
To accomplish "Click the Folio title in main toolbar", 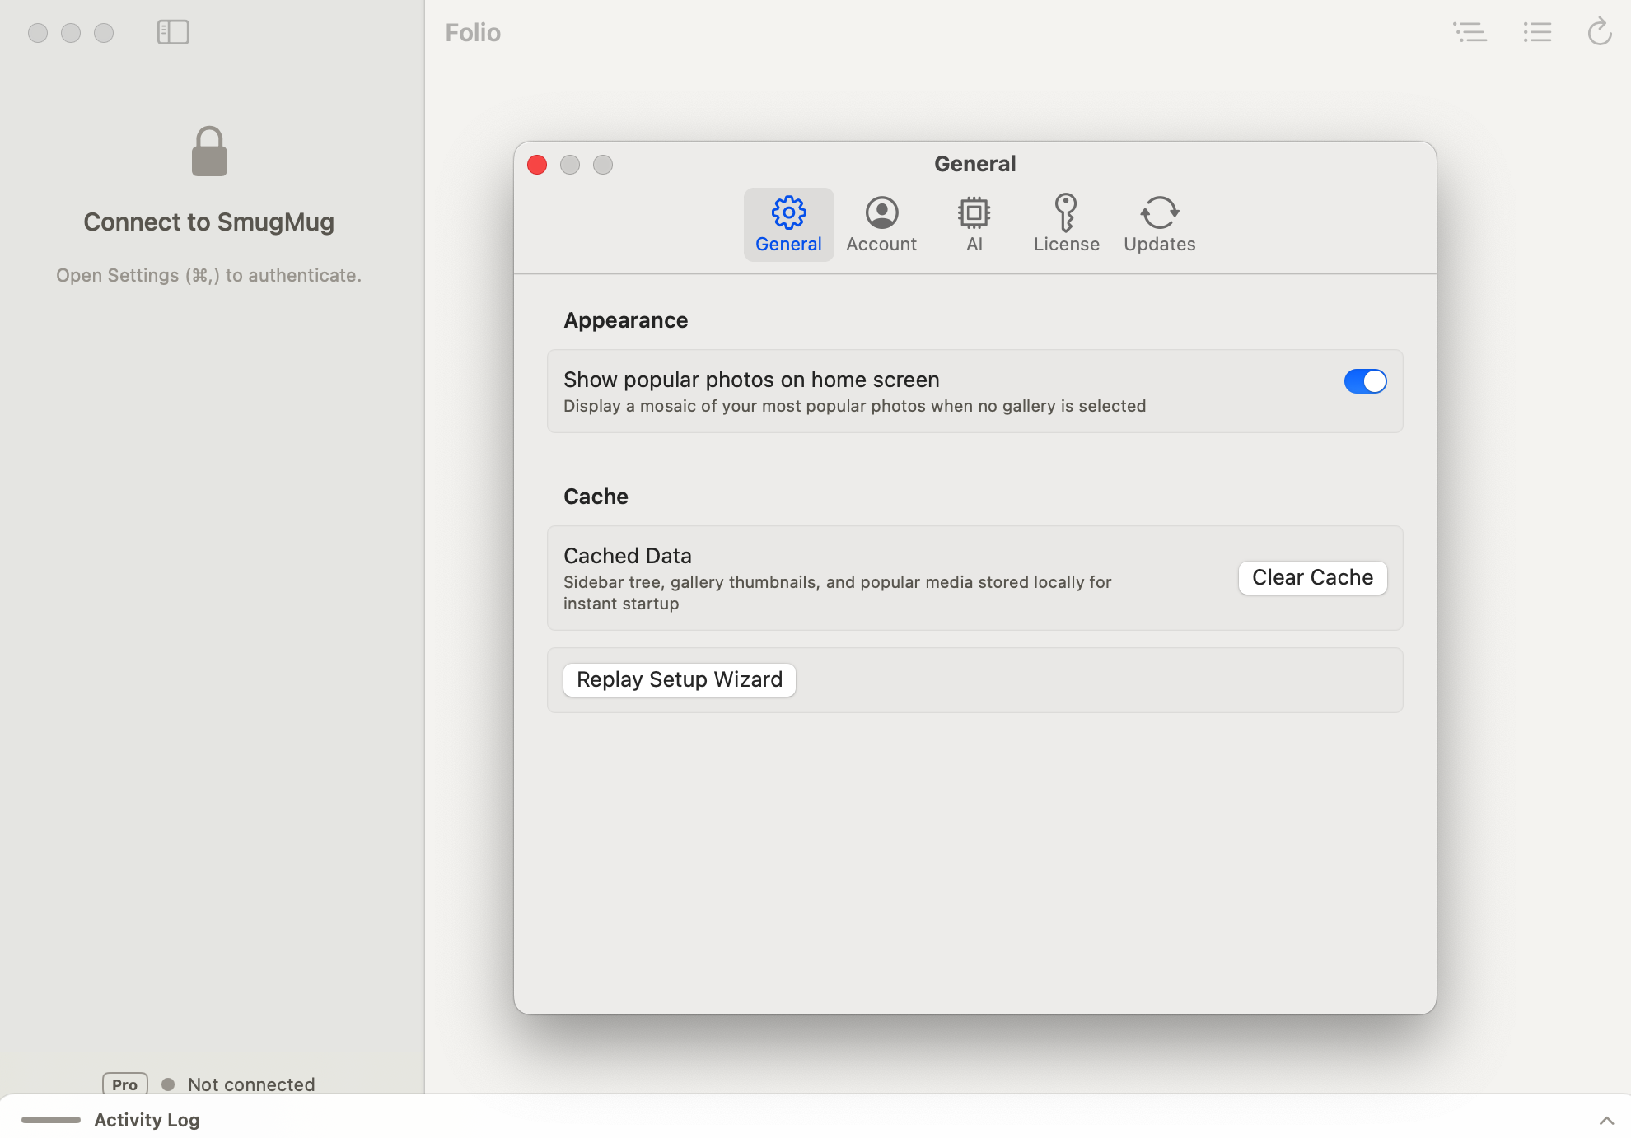I will click(x=473, y=32).
